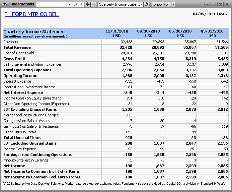Close the Fundamentals window
The width and height of the screenshot is (232, 192).
click(x=227, y=4)
